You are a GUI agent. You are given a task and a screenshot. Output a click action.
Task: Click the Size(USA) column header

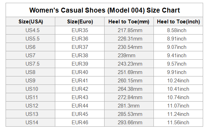30,22
